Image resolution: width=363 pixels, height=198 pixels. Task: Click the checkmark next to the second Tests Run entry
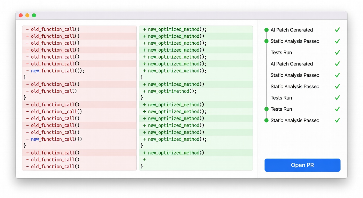click(337, 98)
